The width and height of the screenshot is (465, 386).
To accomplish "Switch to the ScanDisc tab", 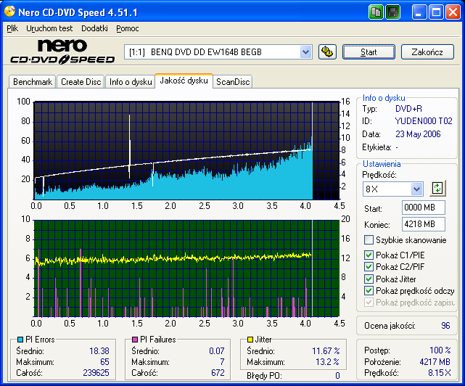I will [233, 81].
